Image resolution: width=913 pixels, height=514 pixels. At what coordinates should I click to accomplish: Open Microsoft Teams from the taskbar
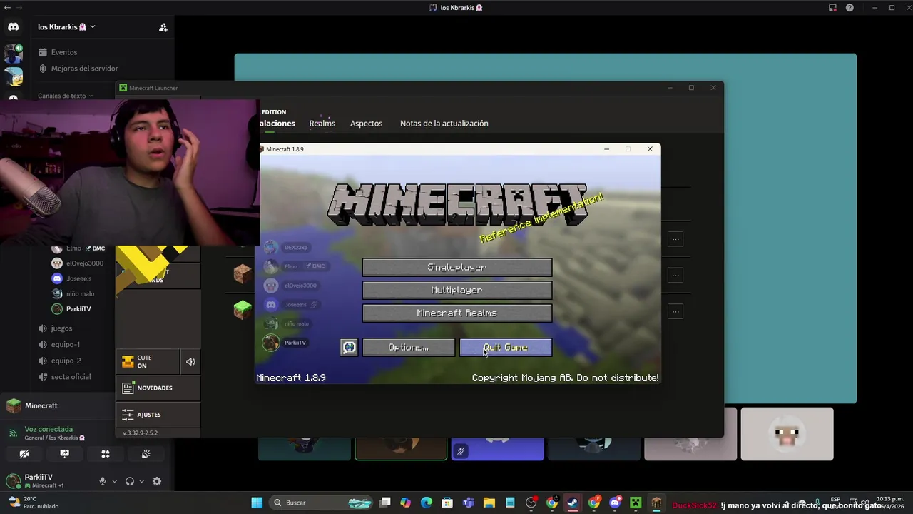click(x=469, y=503)
